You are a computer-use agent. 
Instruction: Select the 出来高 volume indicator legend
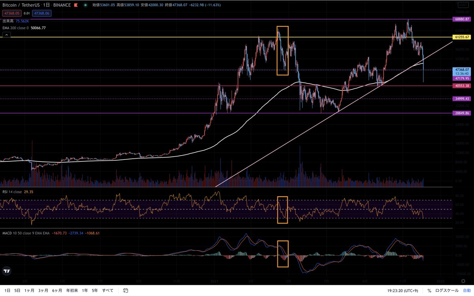pos(8,21)
